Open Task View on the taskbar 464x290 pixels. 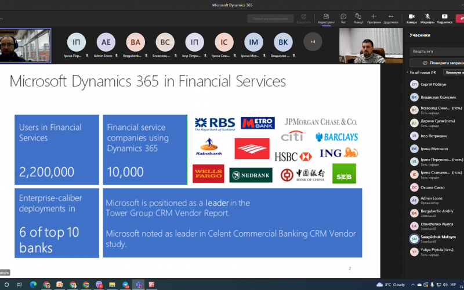coord(20,285)
